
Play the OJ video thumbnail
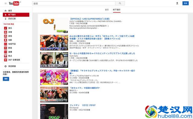(x=54, y=25)
